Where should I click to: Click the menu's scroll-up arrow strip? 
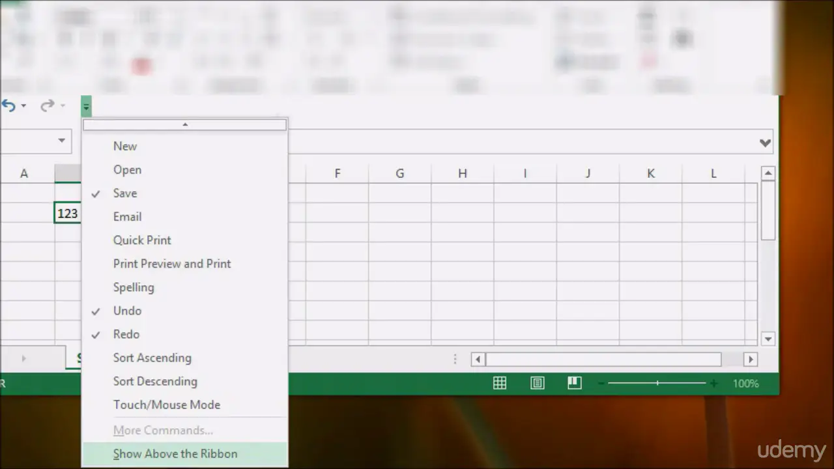click(184, 124)
